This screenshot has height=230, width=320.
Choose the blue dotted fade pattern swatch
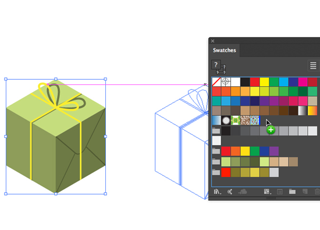point(216,121)
